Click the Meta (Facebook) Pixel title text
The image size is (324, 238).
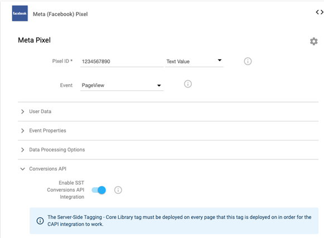tap(60, 14)
